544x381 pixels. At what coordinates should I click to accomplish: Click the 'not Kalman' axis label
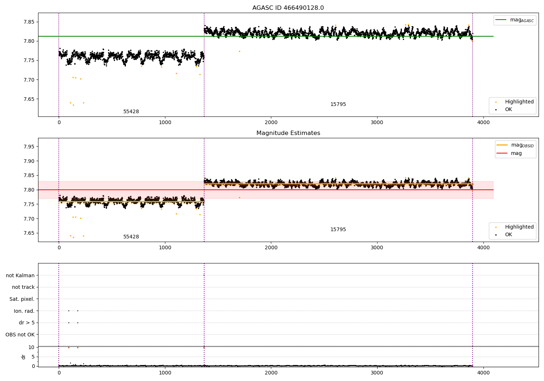pos(20,275)
